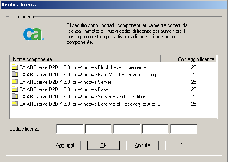Sort by Nome componente column header
The height and width of the screenshot is (162, 228).
point(85,59)
